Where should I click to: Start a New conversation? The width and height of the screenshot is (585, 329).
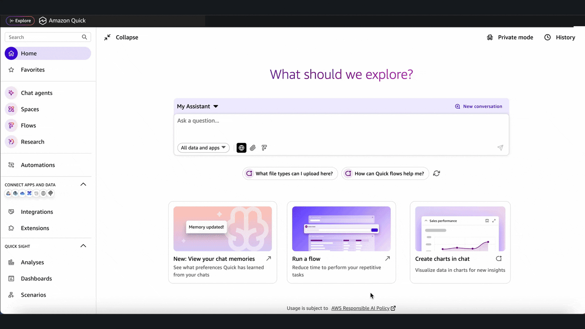[479, 106]
